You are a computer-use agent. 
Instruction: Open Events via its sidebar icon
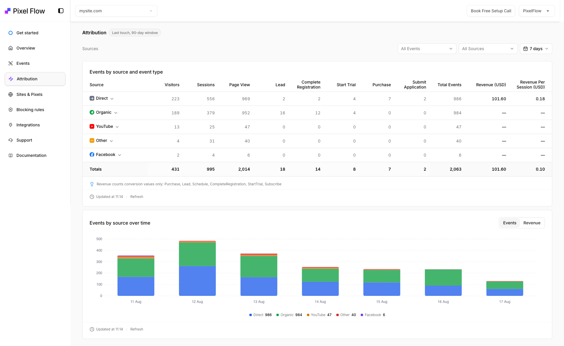(x=11, y=63)
